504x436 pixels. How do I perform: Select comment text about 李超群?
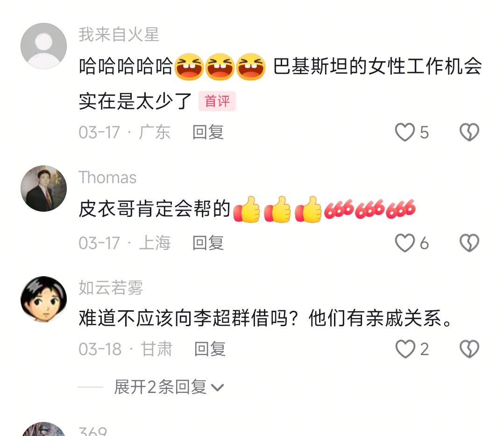[x=266, y=319]
